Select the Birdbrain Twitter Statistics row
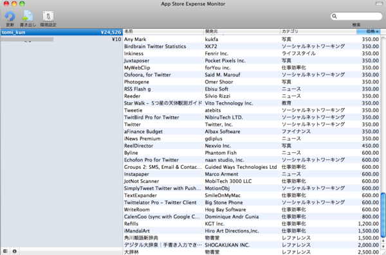 (x=252, y=46)
